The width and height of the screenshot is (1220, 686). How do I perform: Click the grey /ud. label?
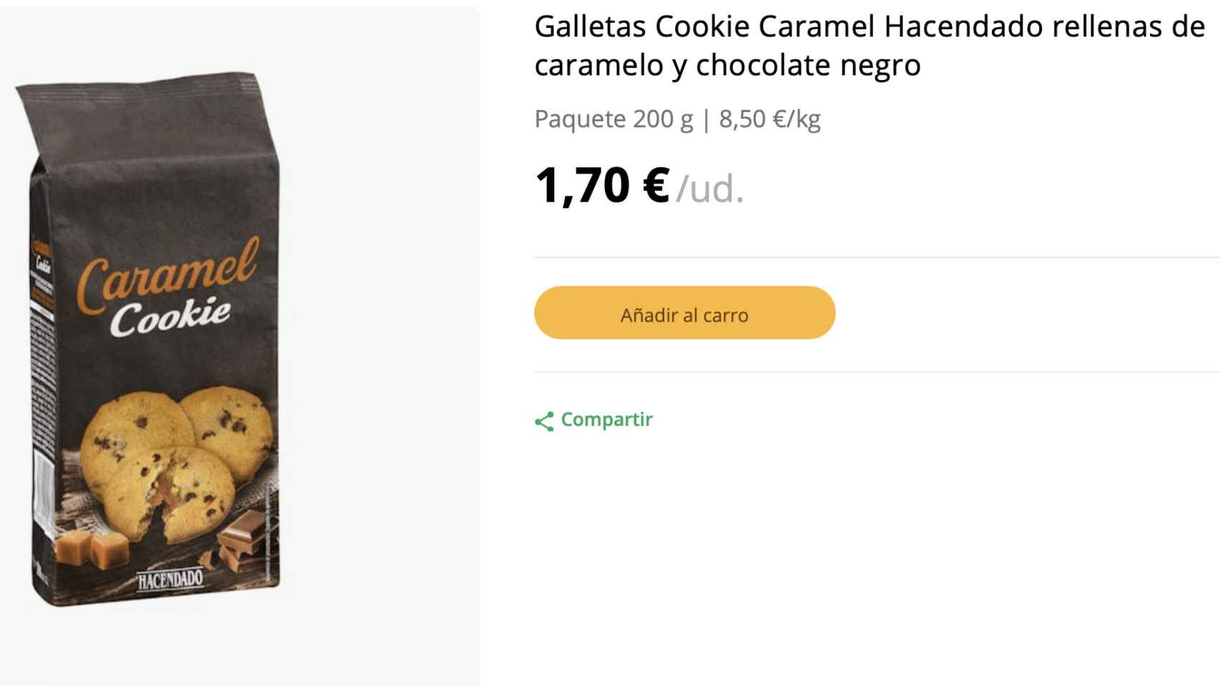[710, 189]
